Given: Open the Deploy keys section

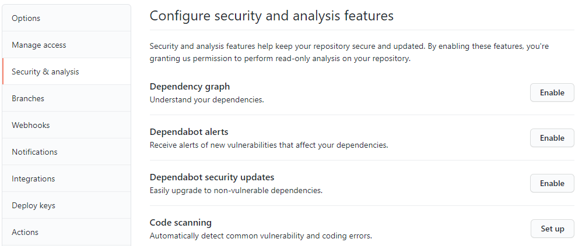Looking at the screenshot, I should coord(33,205).
